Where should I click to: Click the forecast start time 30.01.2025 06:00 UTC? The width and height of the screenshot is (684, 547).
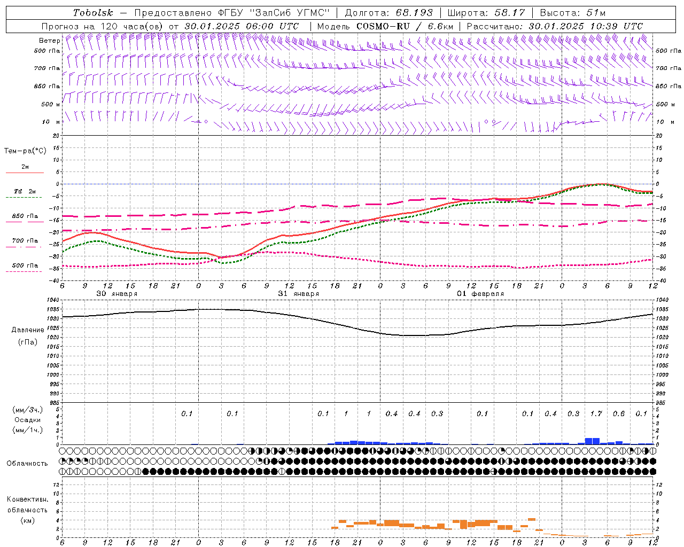(242, 26)
